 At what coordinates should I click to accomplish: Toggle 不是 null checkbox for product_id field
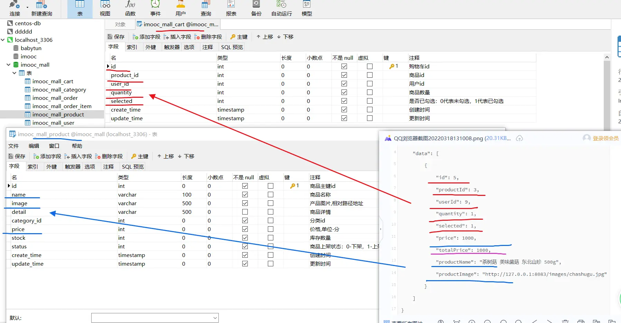344,75
